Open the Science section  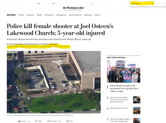[x=98, y=15]
